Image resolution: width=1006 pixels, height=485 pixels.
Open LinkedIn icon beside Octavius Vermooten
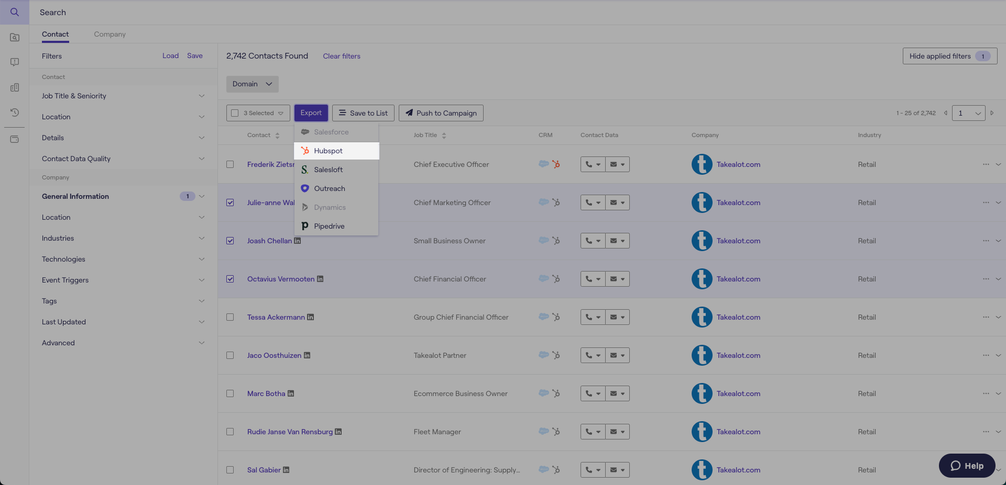pos(320,279)
